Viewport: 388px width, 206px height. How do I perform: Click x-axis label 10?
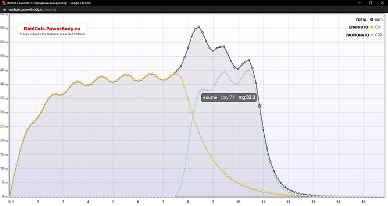[238, 202]
